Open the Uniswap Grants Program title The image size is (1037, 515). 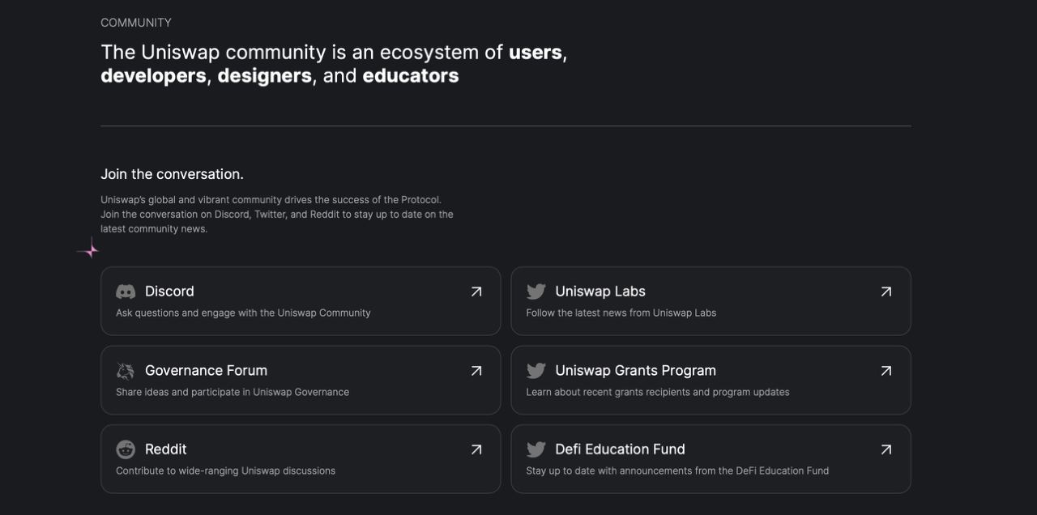tap(636, 371)
